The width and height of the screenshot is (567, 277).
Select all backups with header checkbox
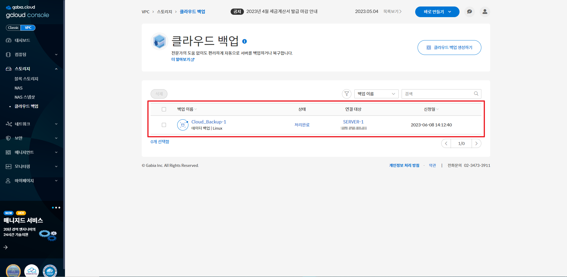(164, 109)
